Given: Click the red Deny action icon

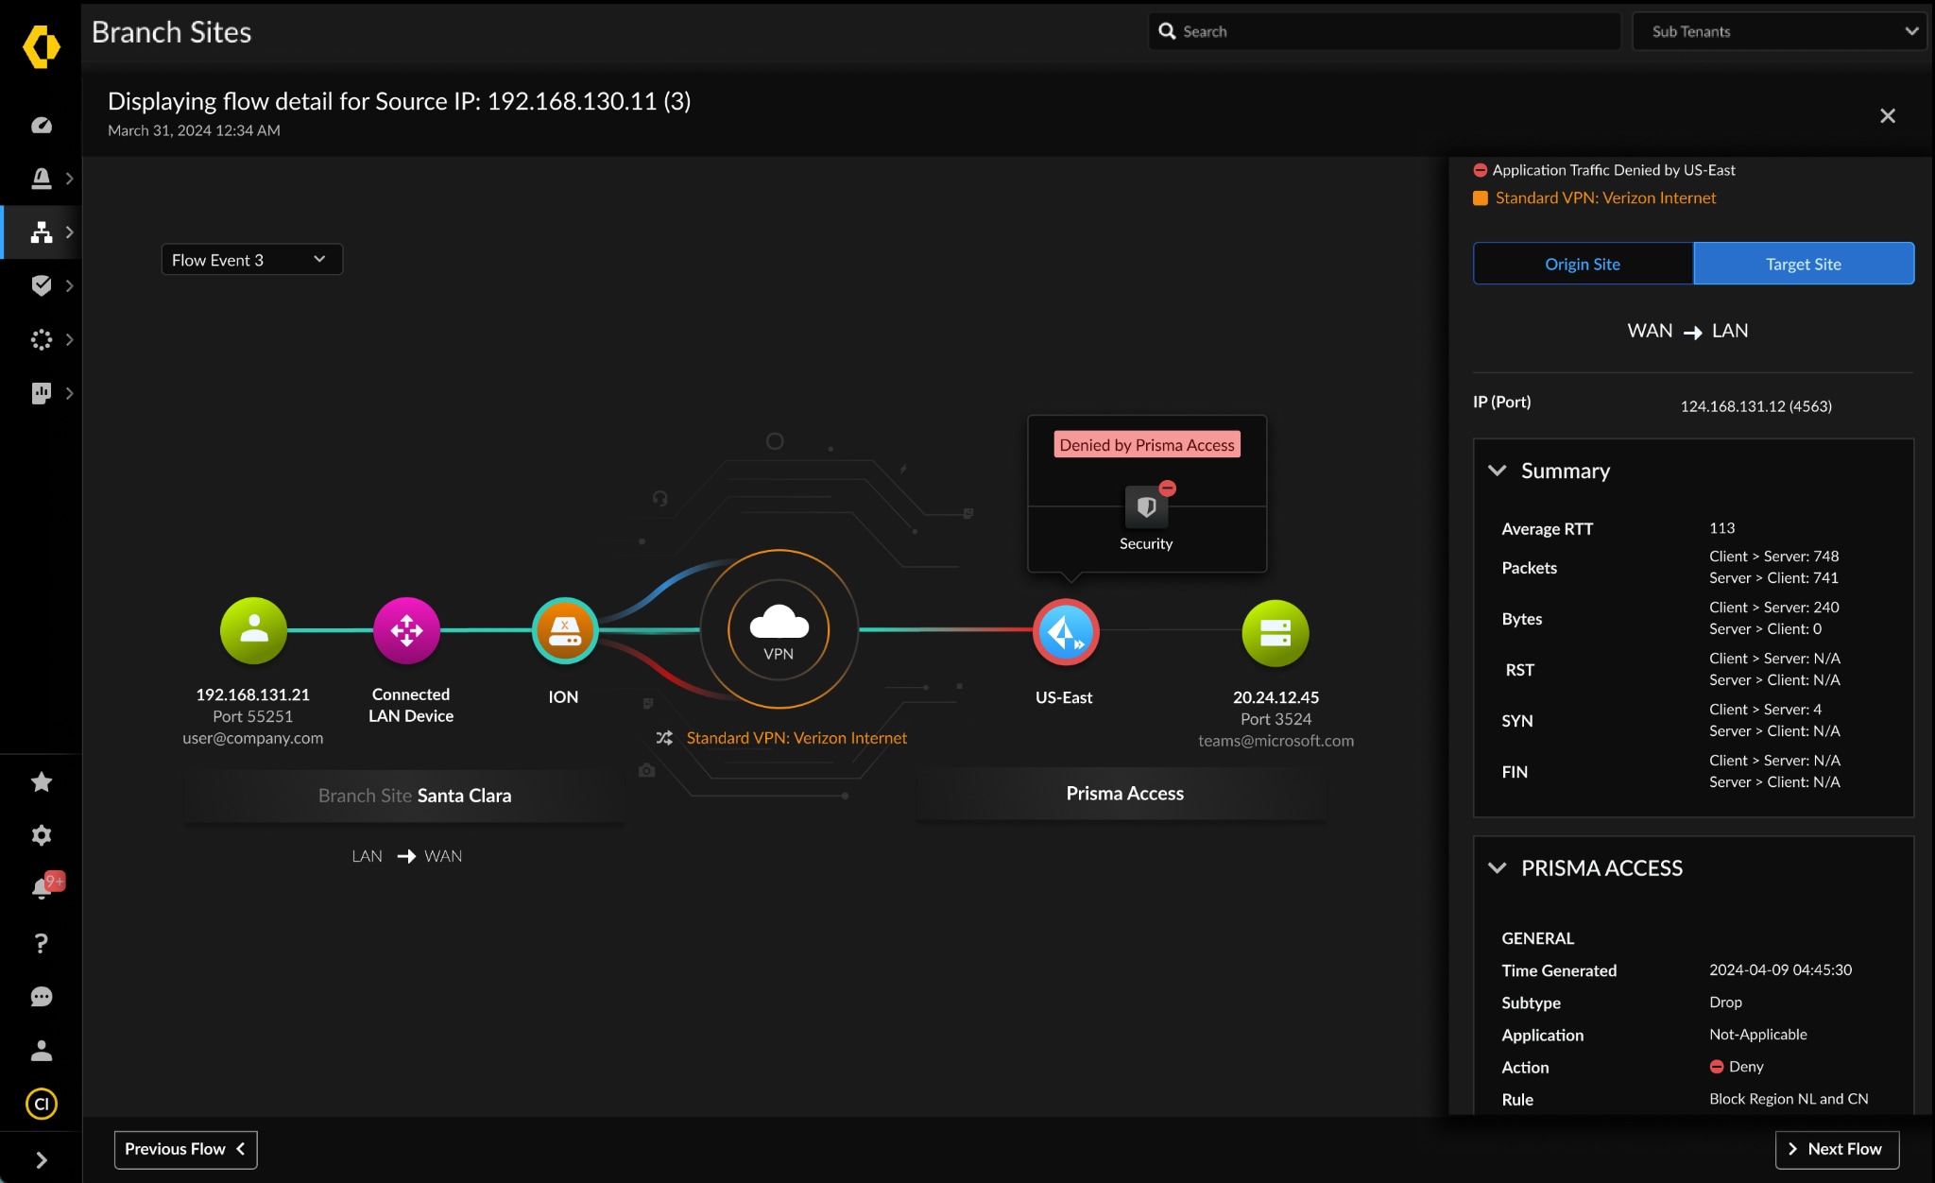Looking at the screenshot, I should click(1717, 1067).
